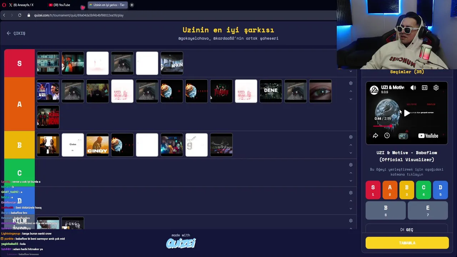Place song in tier S button
Image resolution: width=457 pixels, height=257 pixels.
[373, 190]
